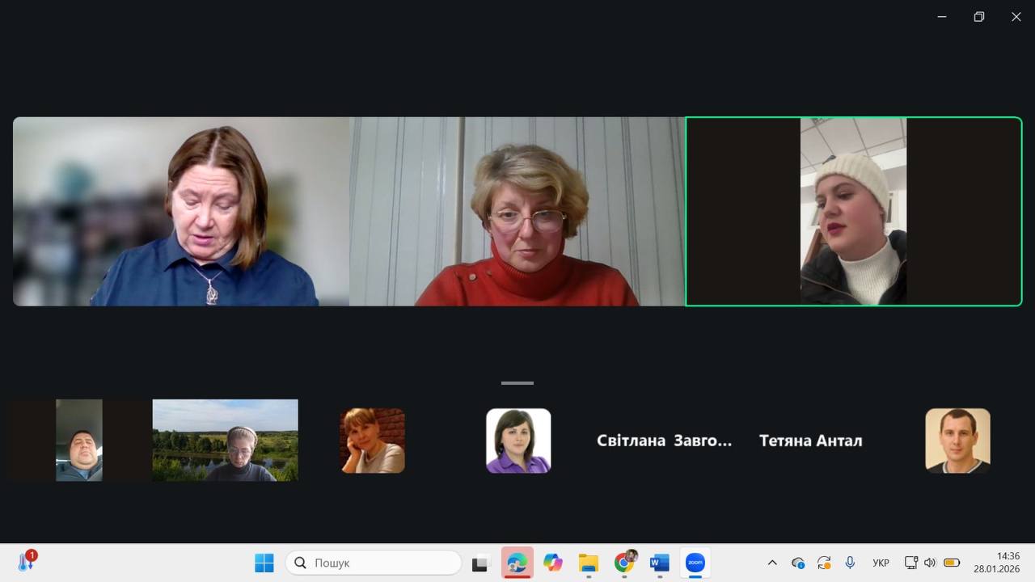
Task: Open clock and date 28.01.2026 panel
Action: pos(996,563)
